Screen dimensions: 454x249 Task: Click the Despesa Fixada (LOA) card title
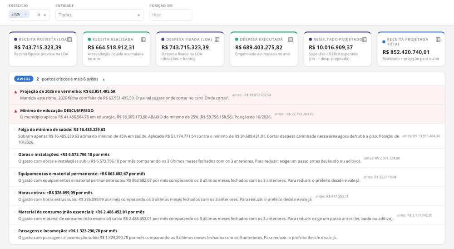click(x=189, y=40)
